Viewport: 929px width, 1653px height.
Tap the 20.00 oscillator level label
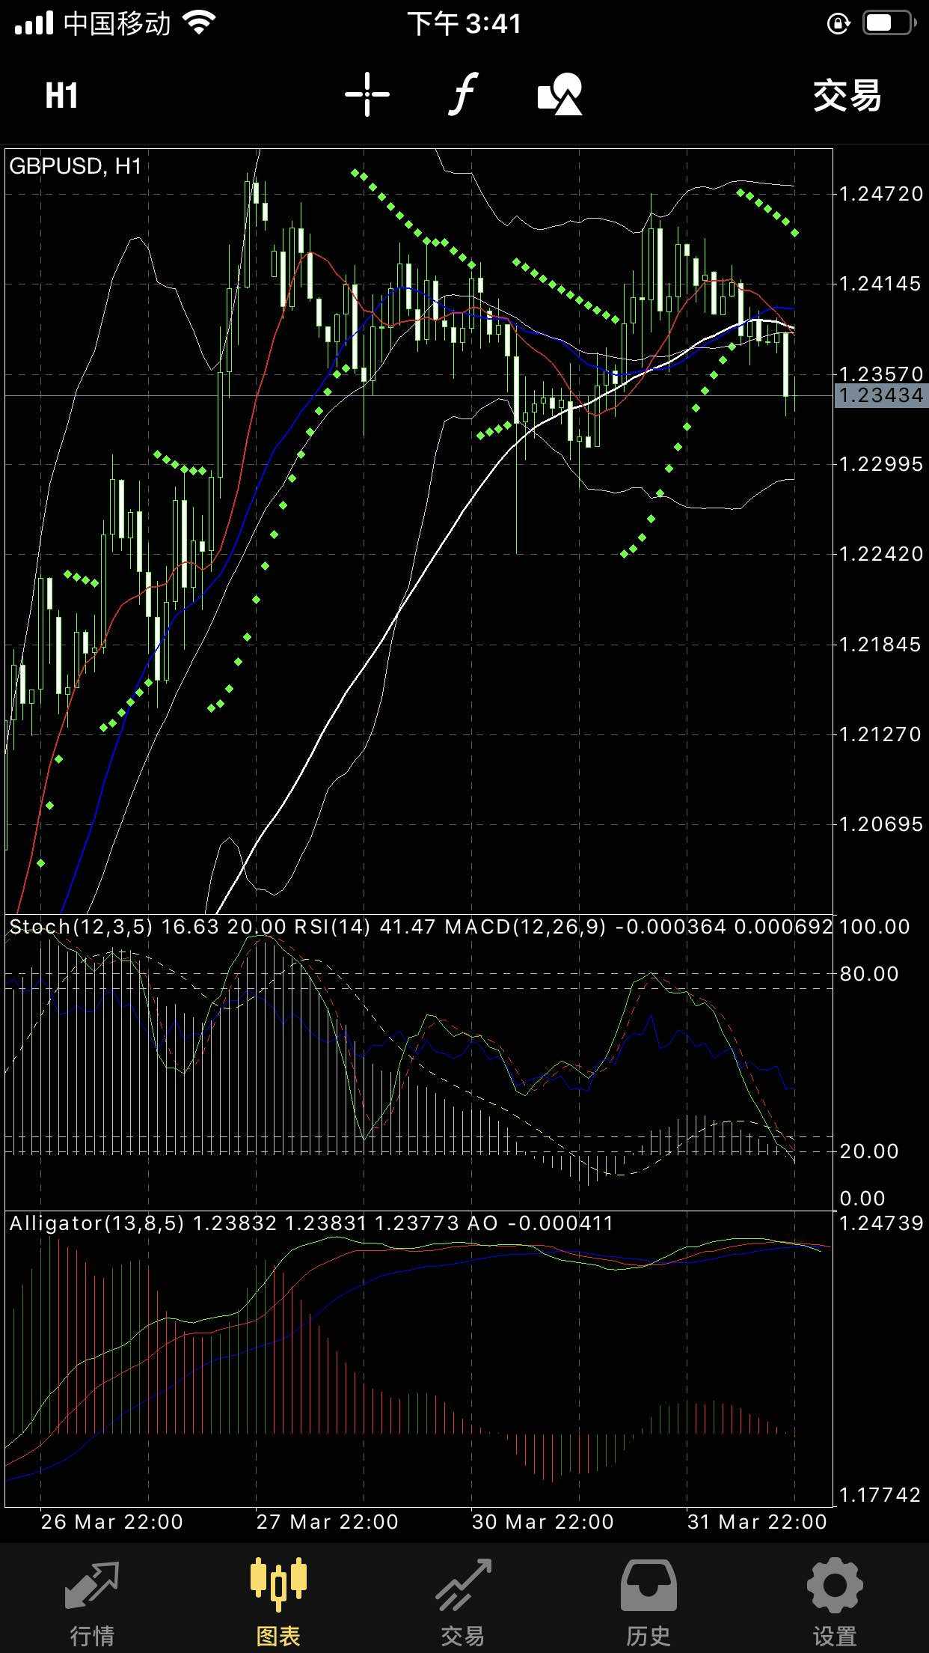tap(869, 1151)
